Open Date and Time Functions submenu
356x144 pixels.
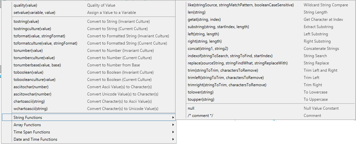(36, 139)
